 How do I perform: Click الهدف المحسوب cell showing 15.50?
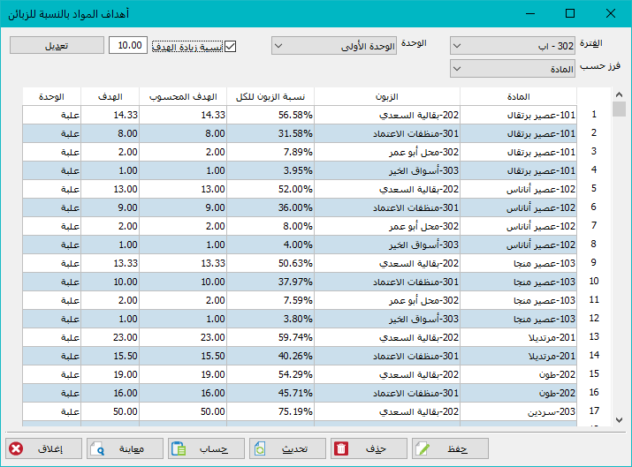pyautogui.click(x=183, y=356)
